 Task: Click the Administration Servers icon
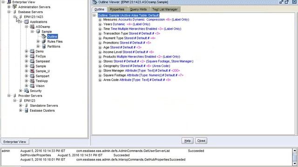[x=14, y=7]
